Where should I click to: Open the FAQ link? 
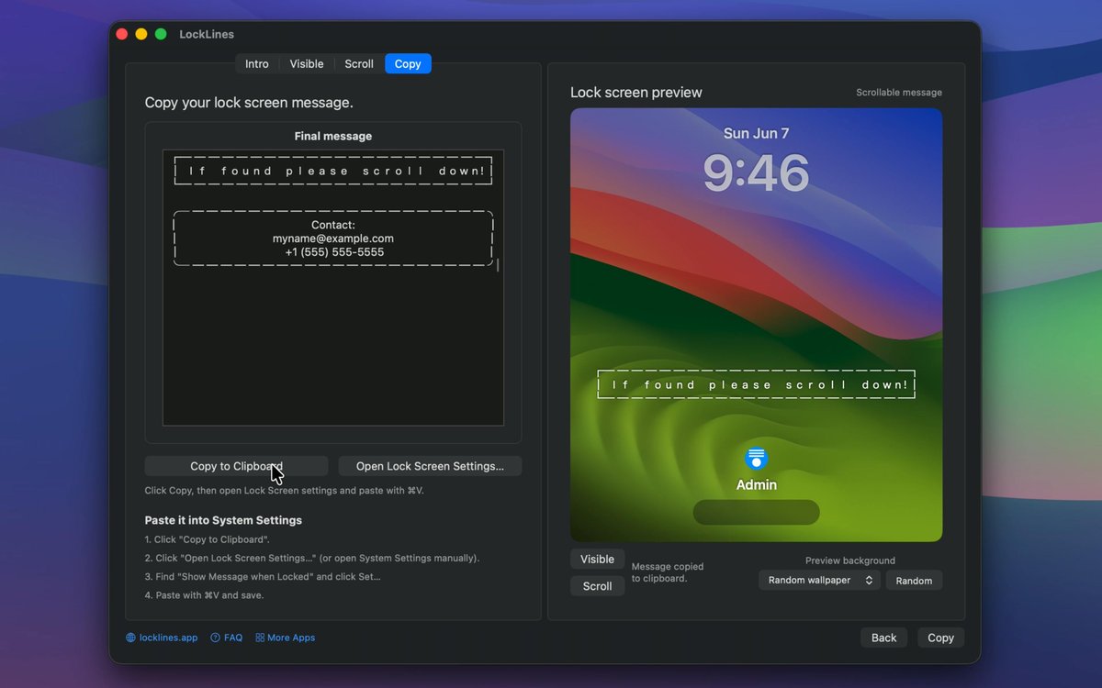pos(233,638)
